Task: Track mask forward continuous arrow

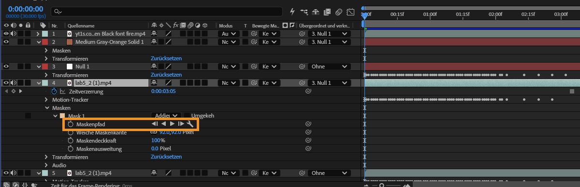Action: [x=172, y=124]
